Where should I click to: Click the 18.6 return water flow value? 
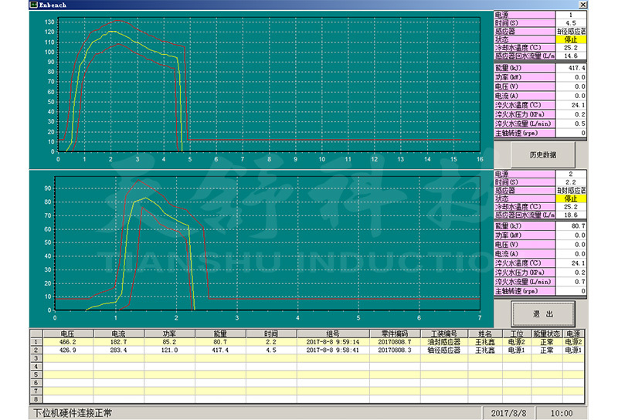[x=571, y=215]
